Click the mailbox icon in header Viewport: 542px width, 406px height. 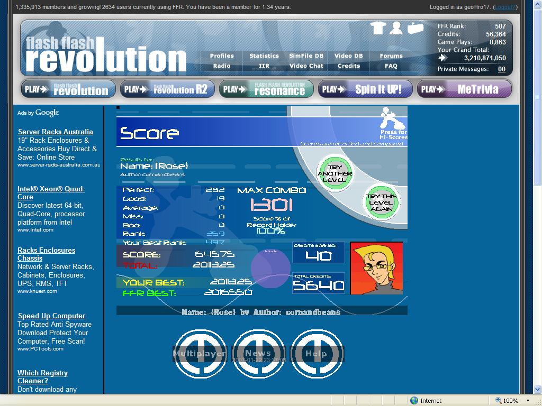415,28
